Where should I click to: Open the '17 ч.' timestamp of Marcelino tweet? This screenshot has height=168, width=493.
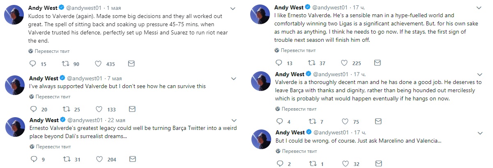[362, 132]
